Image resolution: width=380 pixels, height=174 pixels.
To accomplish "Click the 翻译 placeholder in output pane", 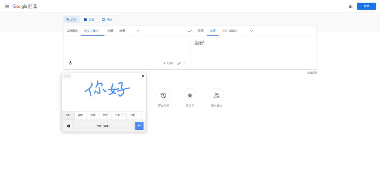I will (200, 43).
